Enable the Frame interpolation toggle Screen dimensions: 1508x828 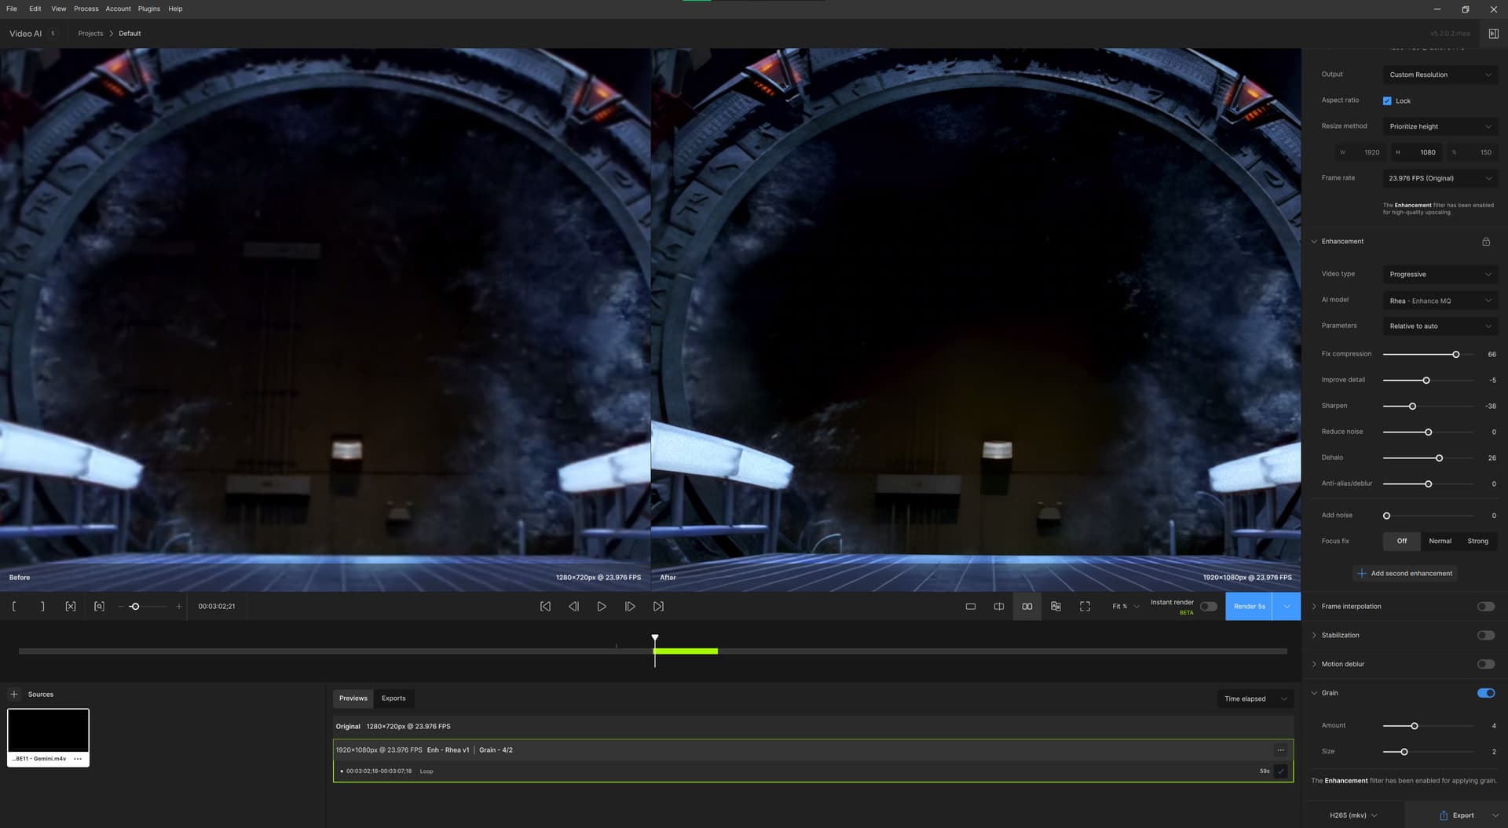[x=1486, y=607]
